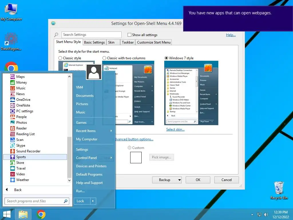Open the Advanced button options link

coord(134,140)
